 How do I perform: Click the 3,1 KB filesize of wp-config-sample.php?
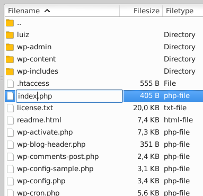coord(148,168)
